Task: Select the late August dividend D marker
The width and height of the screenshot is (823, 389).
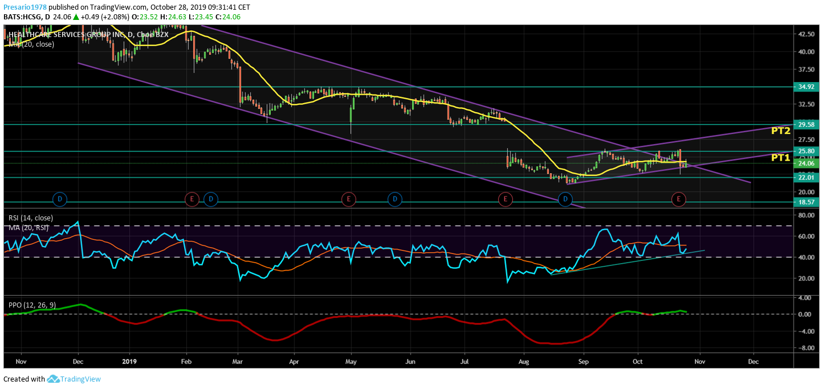Action: [x=565, y=199]
